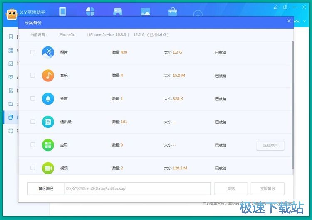This screenshot has width=312, height=220.
Task: Click the Select Apps (选择应用) button
Action: (x=270, y=145)
